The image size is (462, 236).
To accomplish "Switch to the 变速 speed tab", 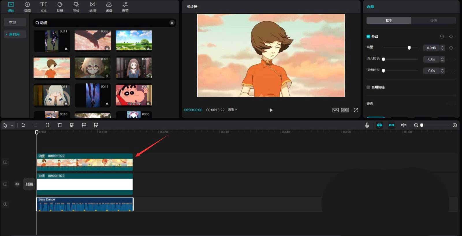I will click(x=433, y=21).
